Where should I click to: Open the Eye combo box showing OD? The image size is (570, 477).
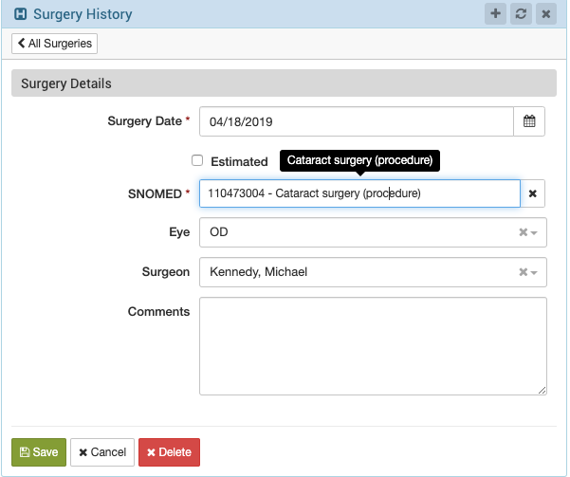click(373, 232)
